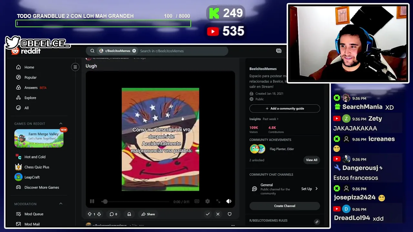
Task: Click Create Channel button
Action: click(x=285, y=206)
